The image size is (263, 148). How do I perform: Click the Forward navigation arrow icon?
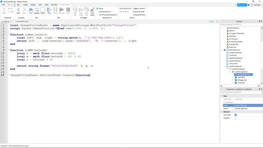24,10
